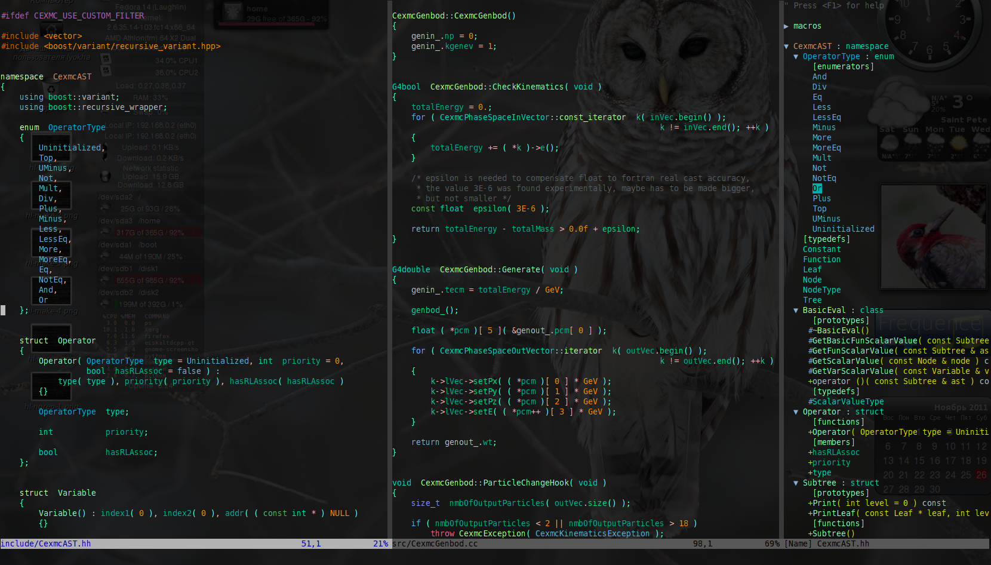The image size is (991, 565).
Task: Click the boost recursive_variant.hpp include line
Action: coord(110,46)
